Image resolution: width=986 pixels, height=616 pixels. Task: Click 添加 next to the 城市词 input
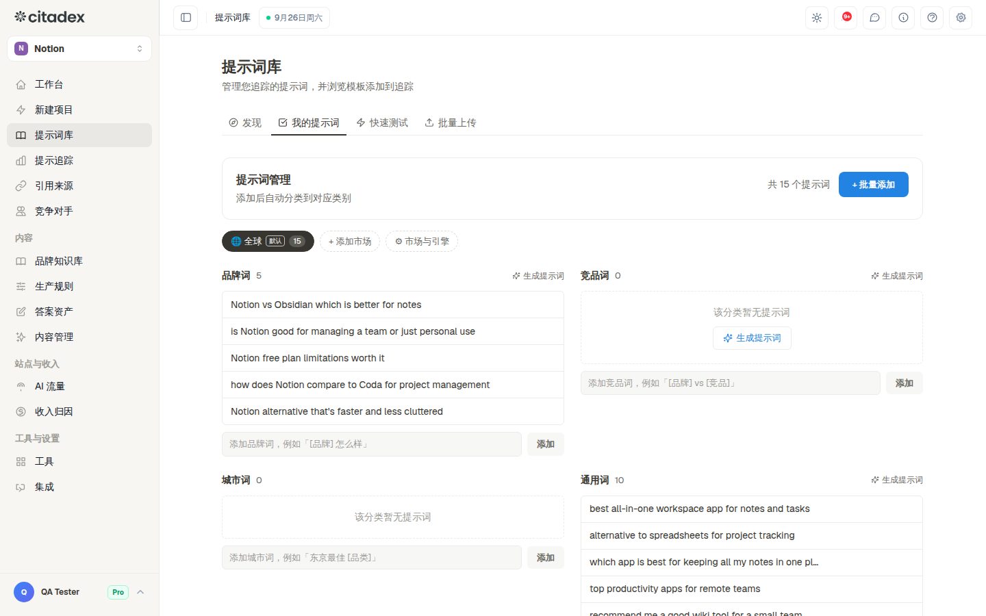click(x=546, y=558)
